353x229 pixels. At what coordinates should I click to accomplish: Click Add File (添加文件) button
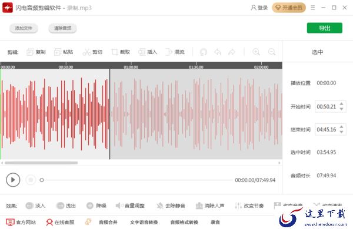click(x=24, y=28)
